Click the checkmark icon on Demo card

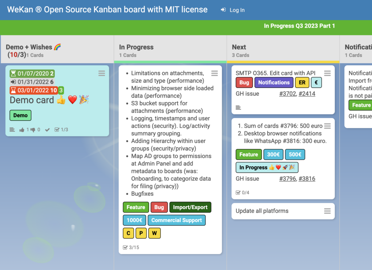coord(48,130)
